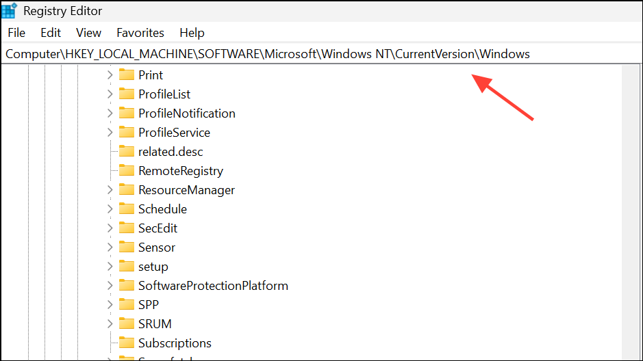The width and height of the screenshot is (643, 361).
Task: Click the Registry Editor app icon
Action: [9, 11]
